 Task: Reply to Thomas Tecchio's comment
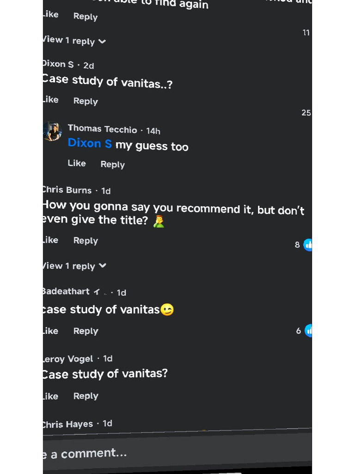[x=112, y=164]
